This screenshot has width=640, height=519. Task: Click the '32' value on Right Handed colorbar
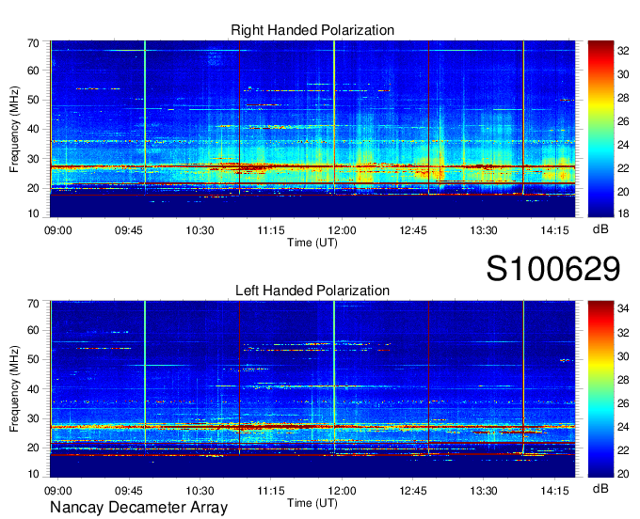(623, 51)
